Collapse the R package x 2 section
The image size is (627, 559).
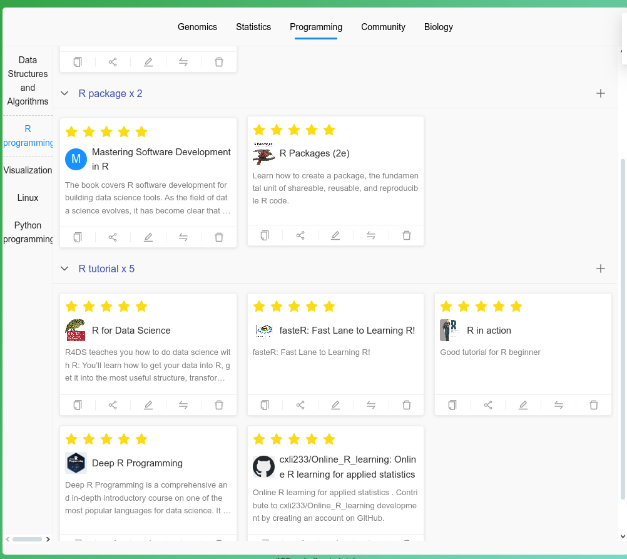(64, 93)
